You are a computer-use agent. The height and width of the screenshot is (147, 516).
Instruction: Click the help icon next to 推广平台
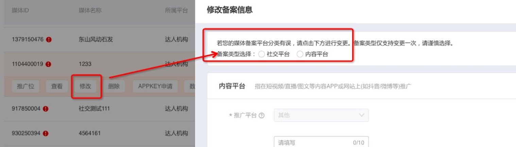(x=261, y=115)
